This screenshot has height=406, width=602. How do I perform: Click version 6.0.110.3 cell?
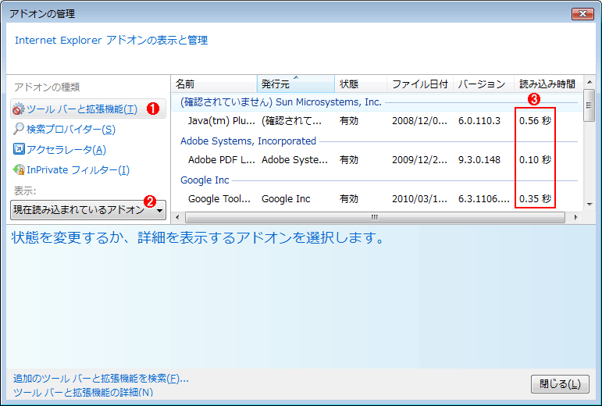pos(479,121)
